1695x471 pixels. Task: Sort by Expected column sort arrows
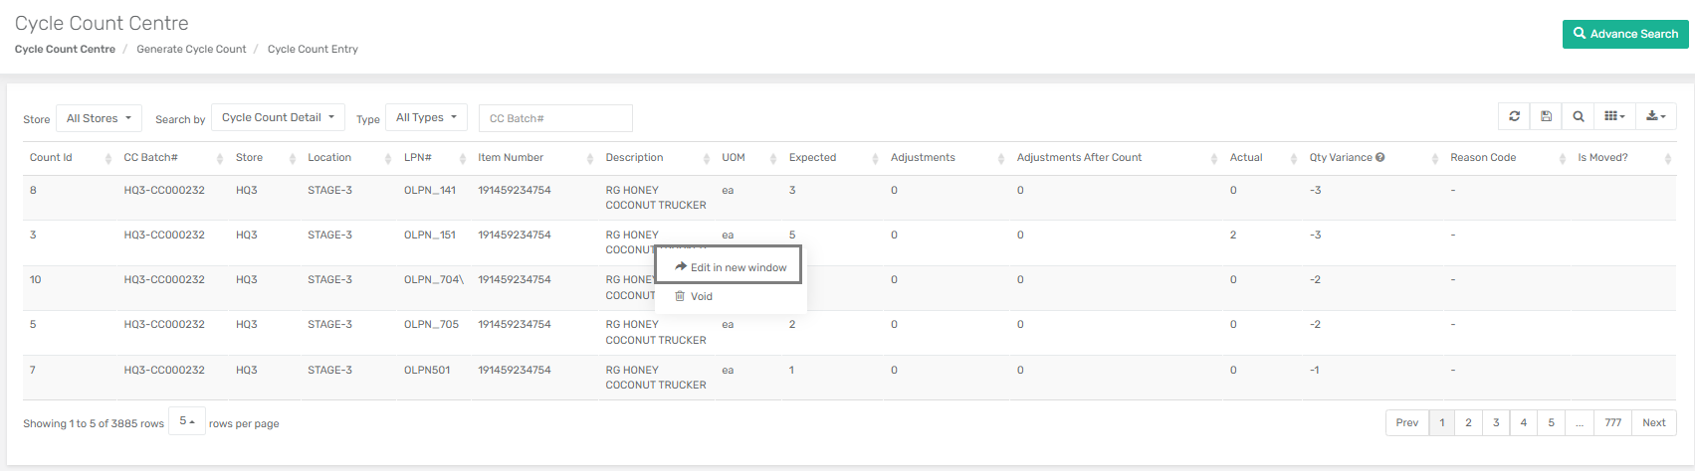point(875,159)
